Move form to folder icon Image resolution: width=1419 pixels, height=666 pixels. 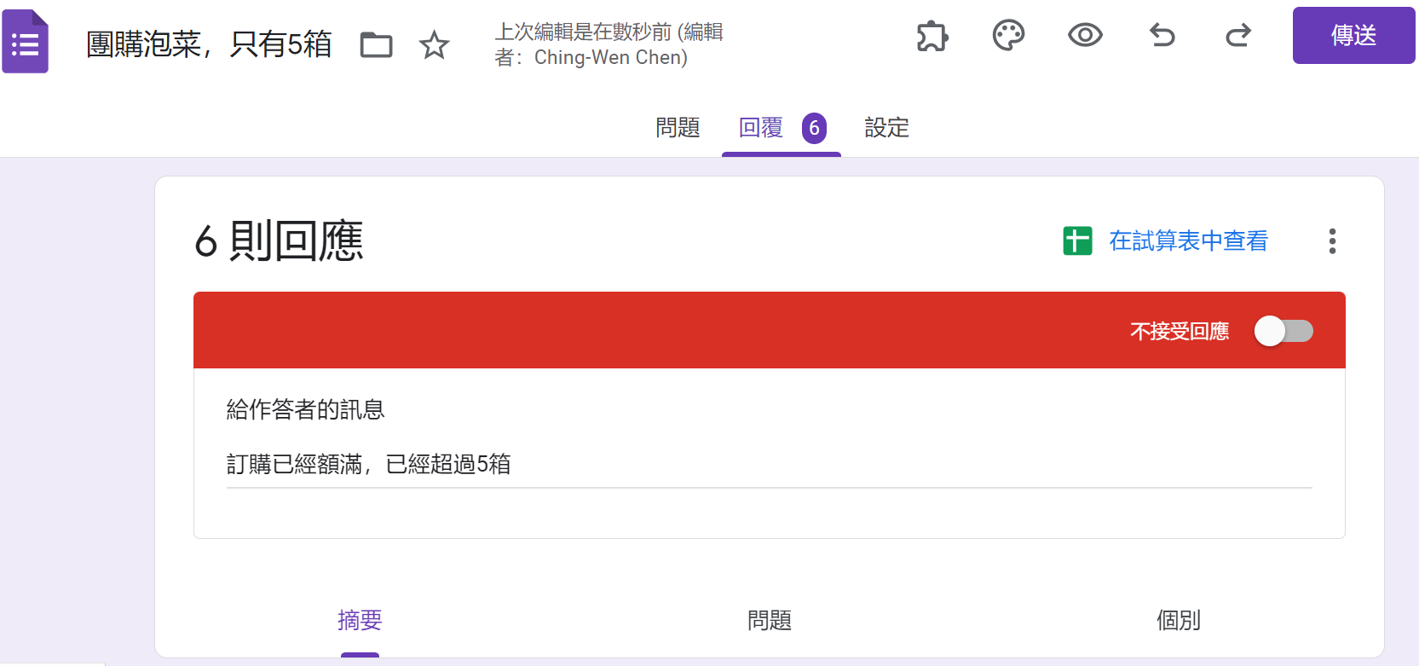[376, 44]
